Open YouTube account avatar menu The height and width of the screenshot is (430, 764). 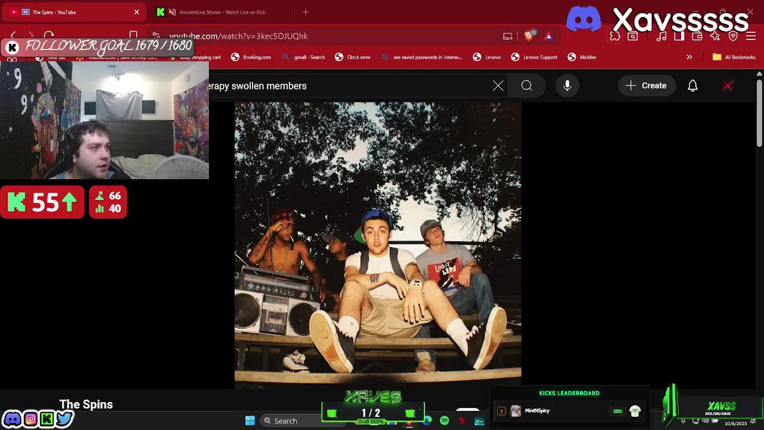(728, 86)
